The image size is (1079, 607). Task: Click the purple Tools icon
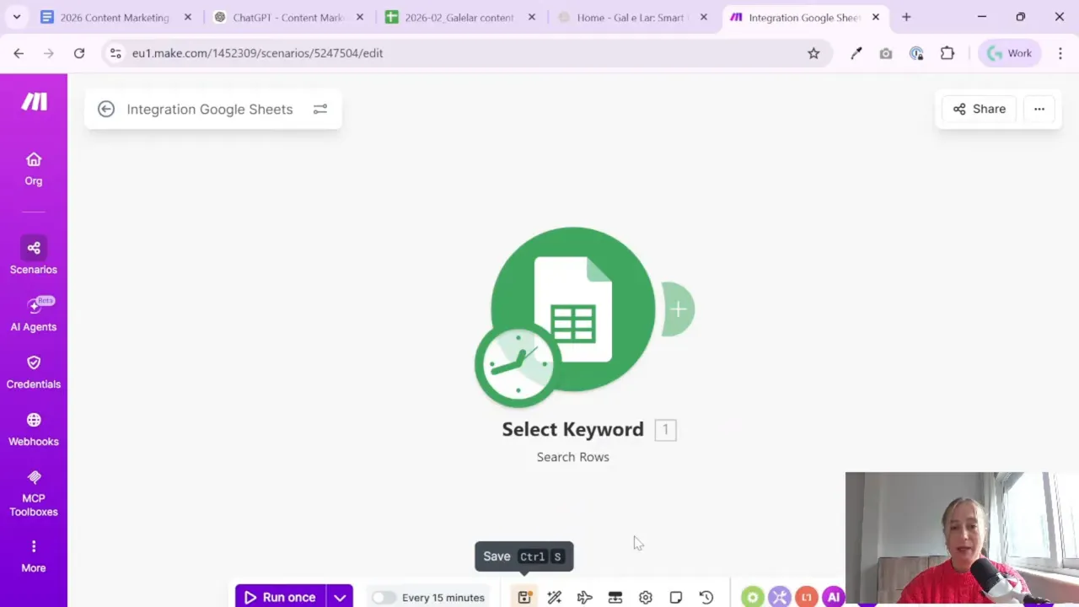tap(780, 597)
